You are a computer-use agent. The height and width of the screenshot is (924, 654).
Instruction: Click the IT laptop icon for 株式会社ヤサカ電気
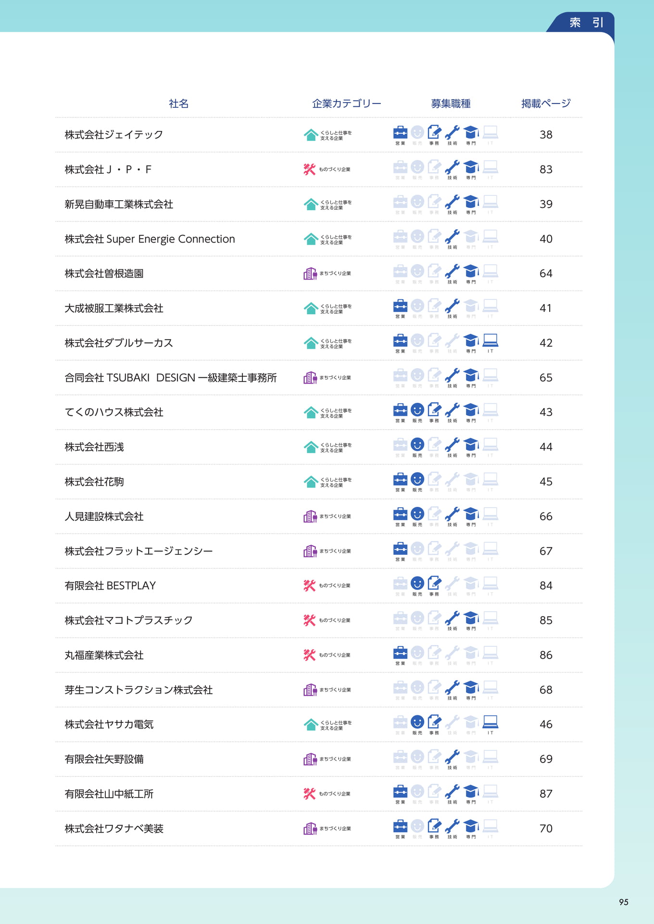[x=490, y=722]
